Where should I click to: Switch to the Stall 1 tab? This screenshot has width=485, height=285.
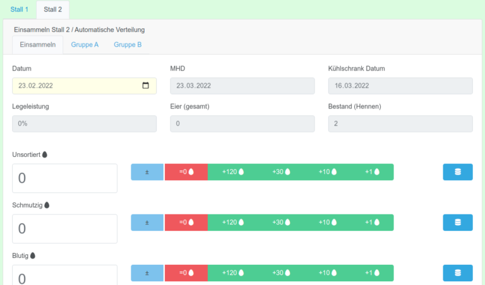[19, 9]
